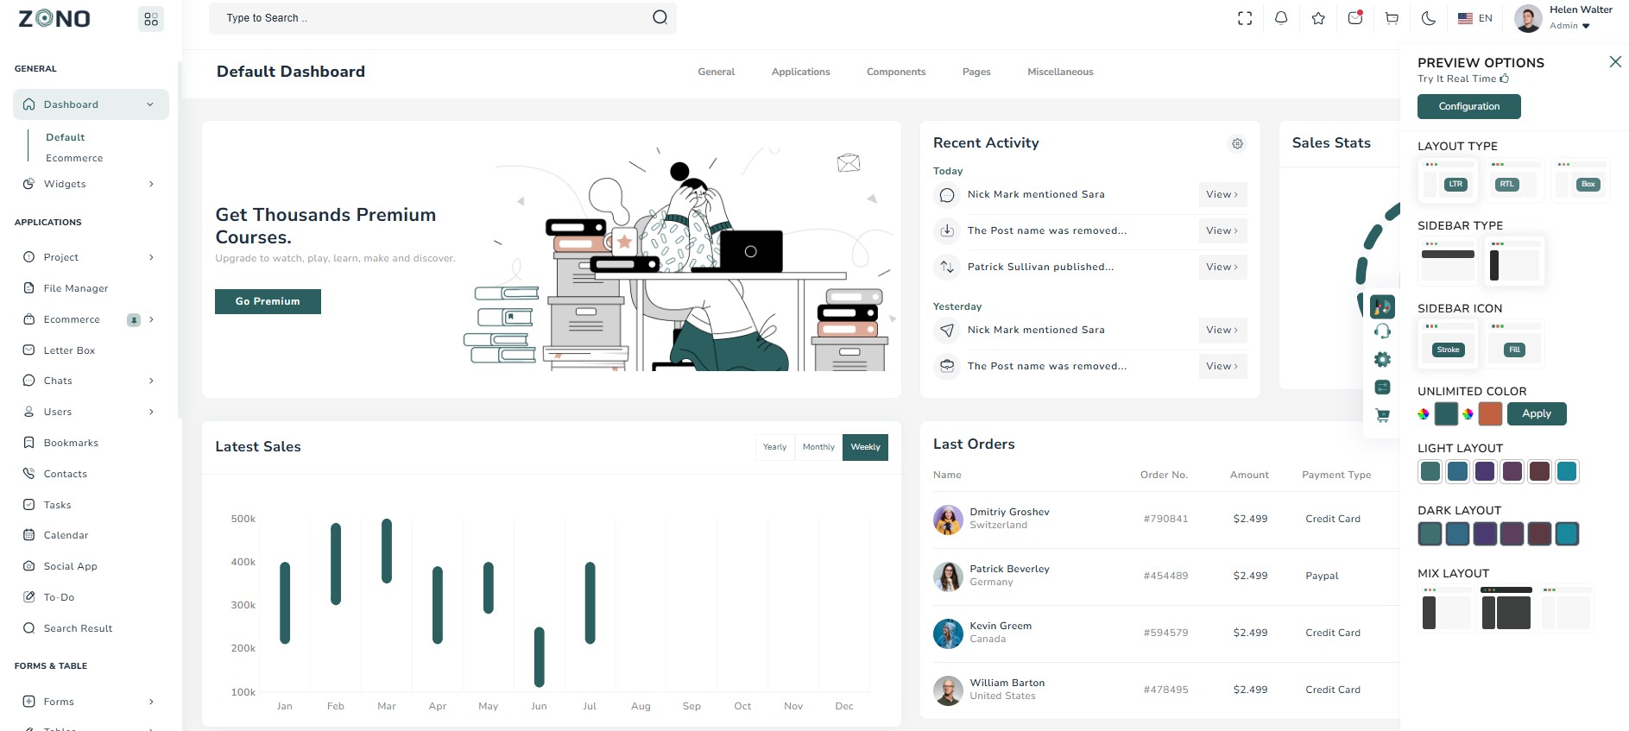Screen dimensions: 1629x731
Task: Switch to dark mode using moon icon
Action: coord(1429,18)
